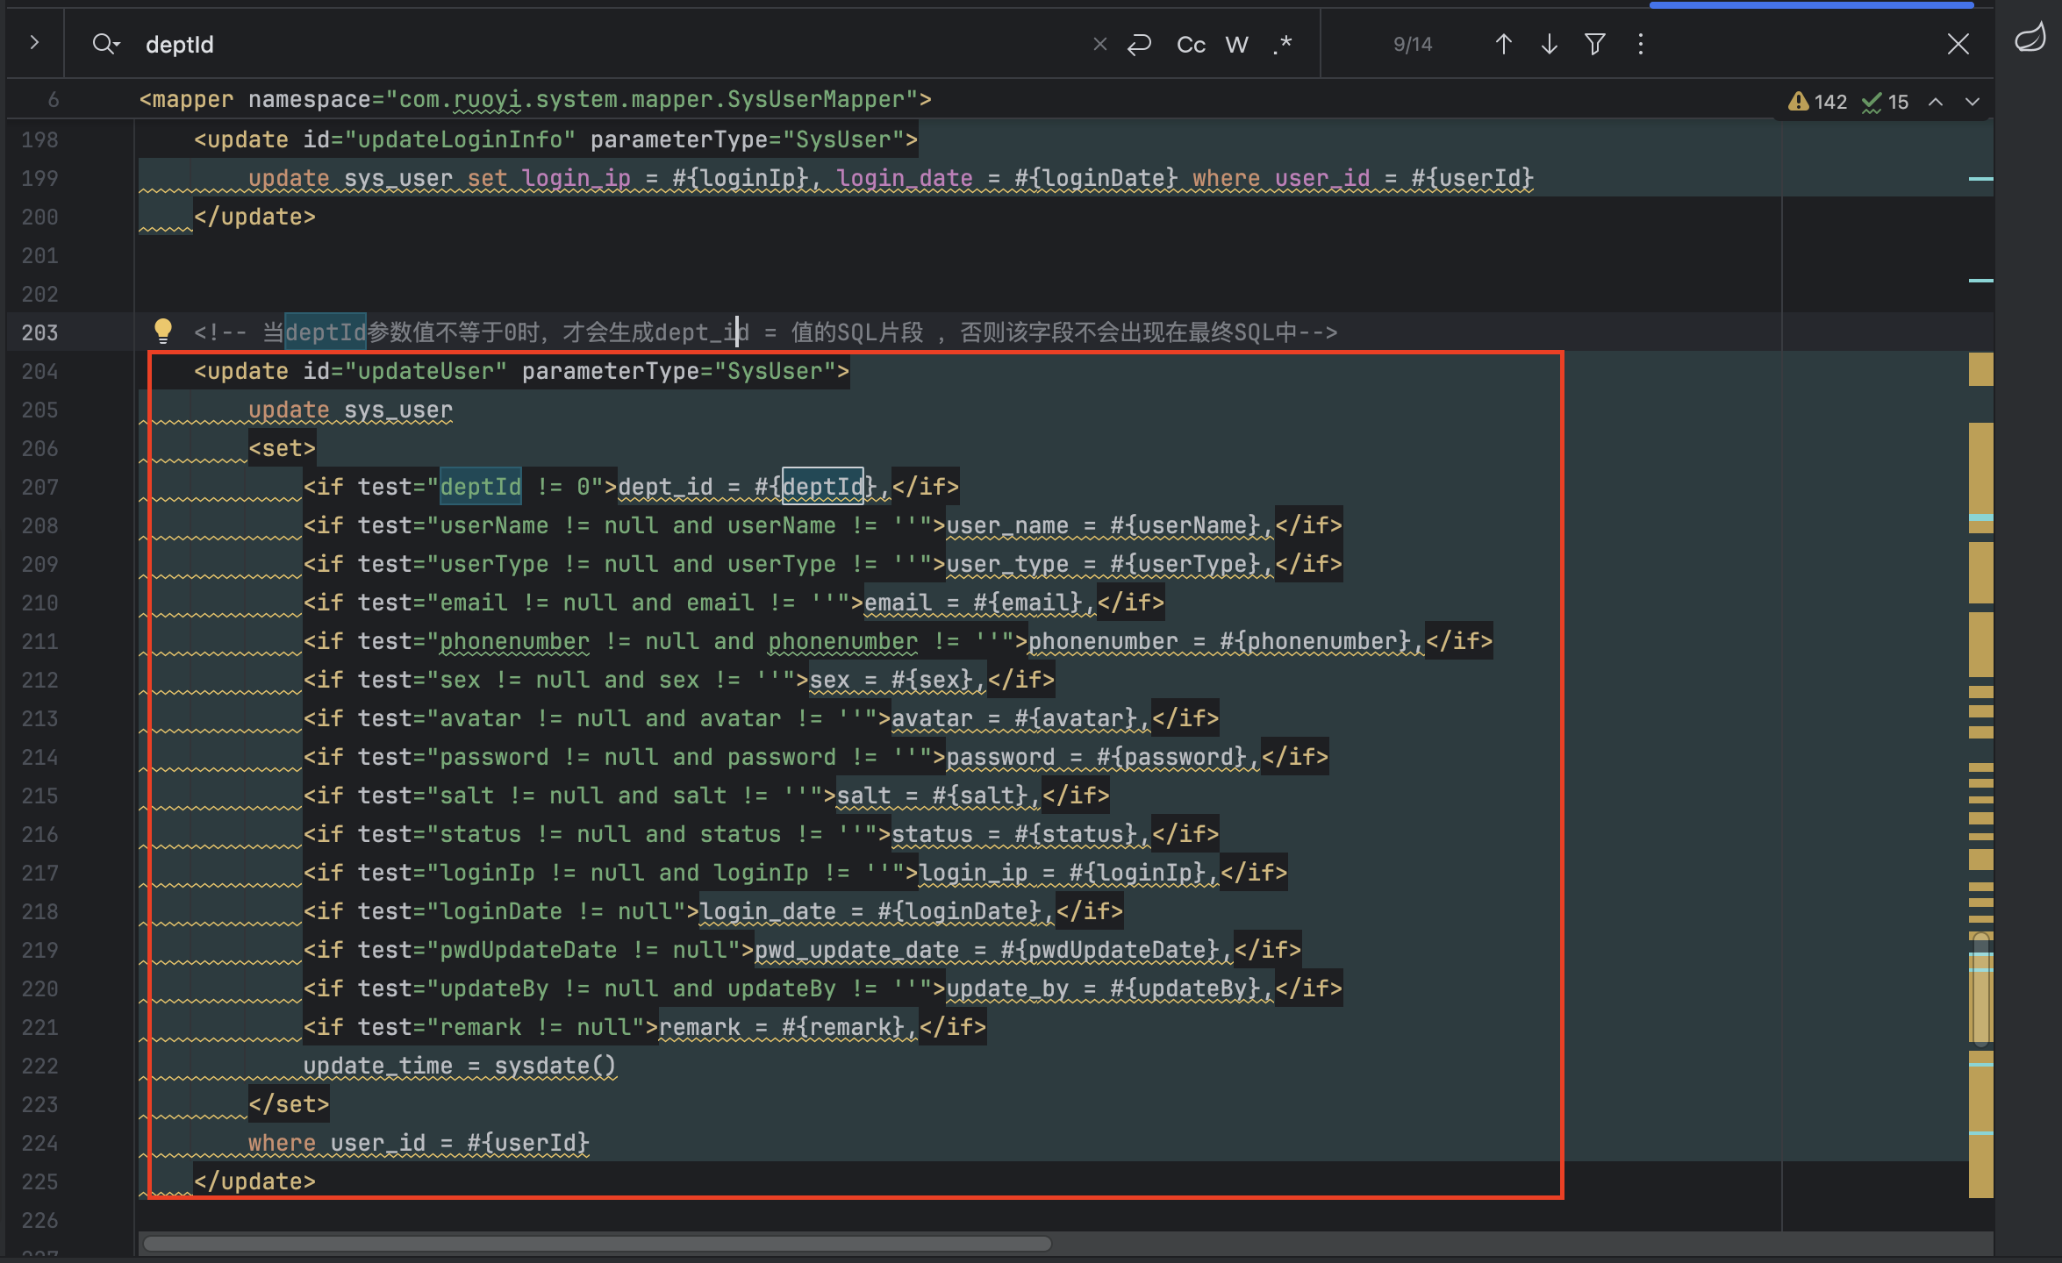Click the new line arrow icon
This screenshot has width=2062, height=1263.
[1139, 44]
